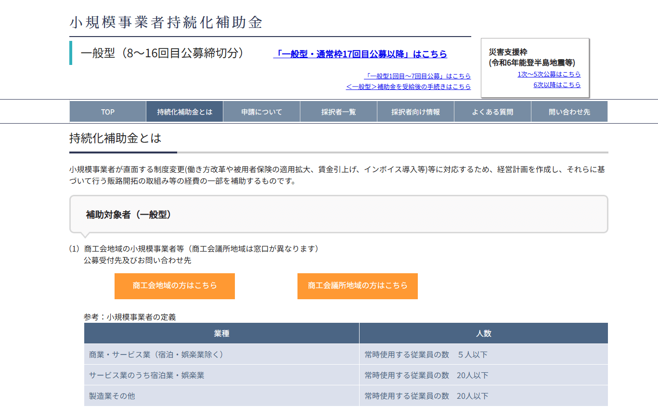658x419 pixels.
Task: Open 一般型・通常枠17回目公募以降 link
Action: pos(361,54)
